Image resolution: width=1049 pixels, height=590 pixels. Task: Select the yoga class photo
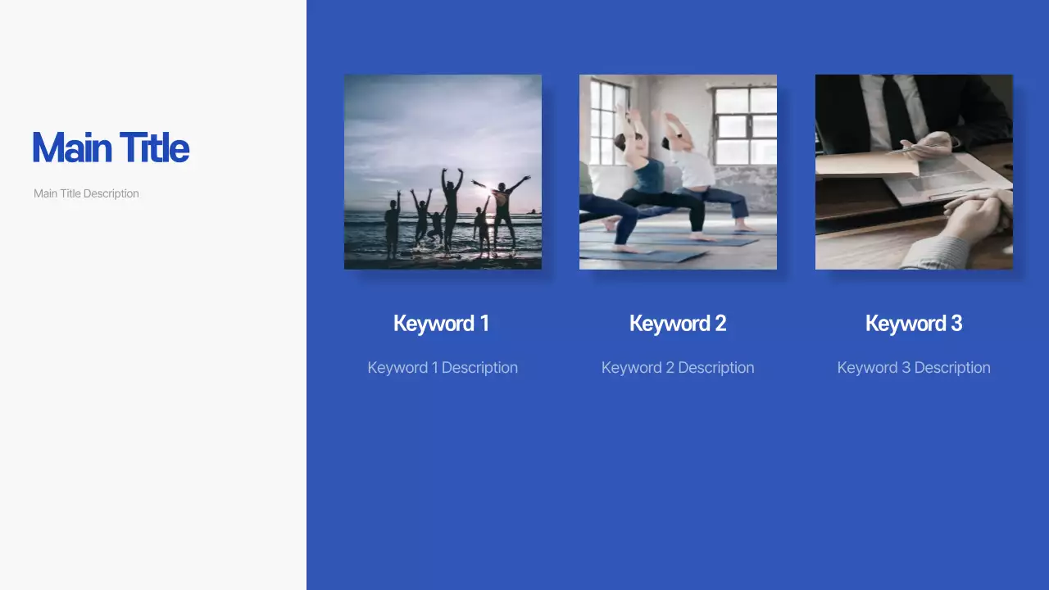[678, 172]
